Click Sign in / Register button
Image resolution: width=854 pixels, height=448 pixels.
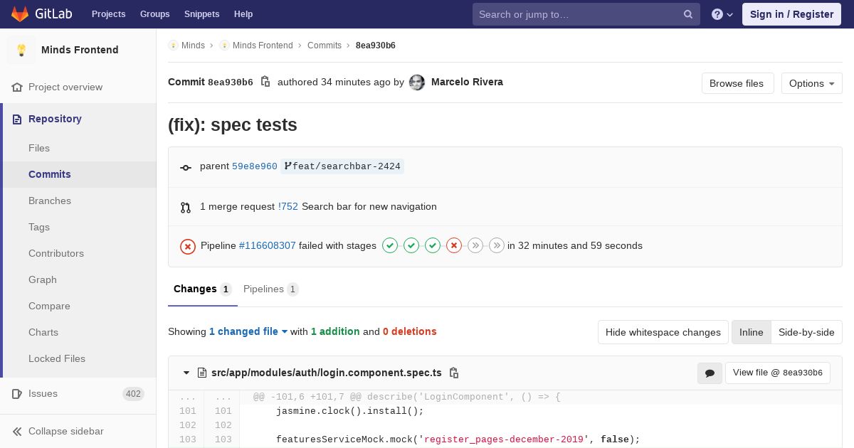792,14
